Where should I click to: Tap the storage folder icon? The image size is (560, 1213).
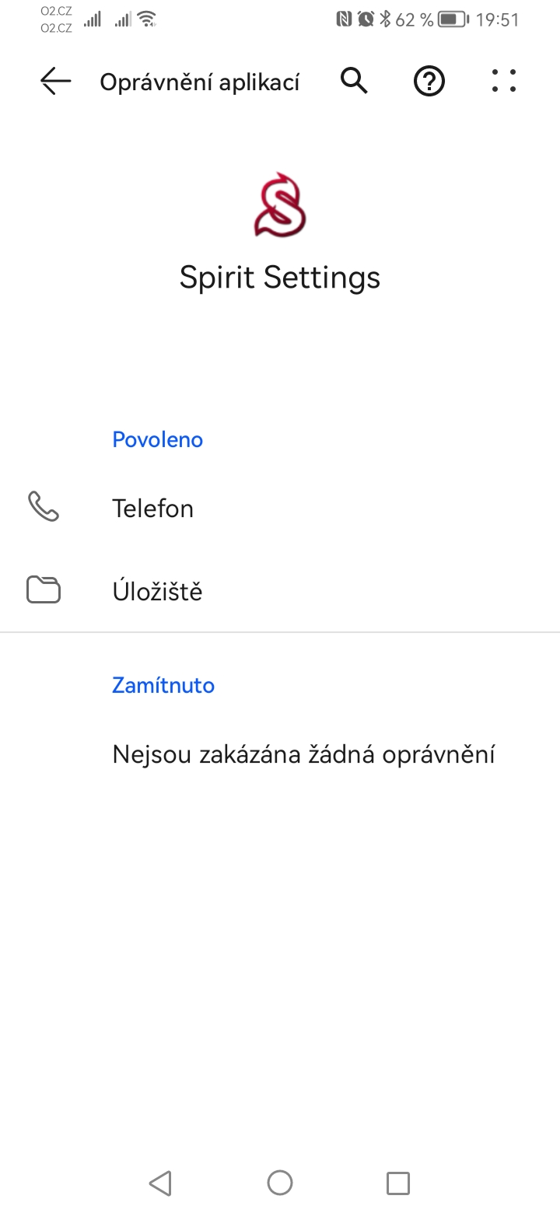[x=44, y=590]
